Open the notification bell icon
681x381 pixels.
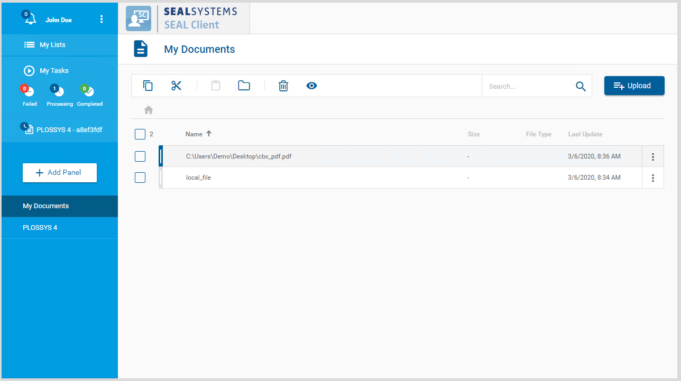pyautogui.click(x=30, y=19)
